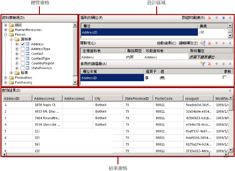Viewport: 235px width, 171px height.
Task: Collapse the 查詢結果 pane chevron
Action: (230, 90)
